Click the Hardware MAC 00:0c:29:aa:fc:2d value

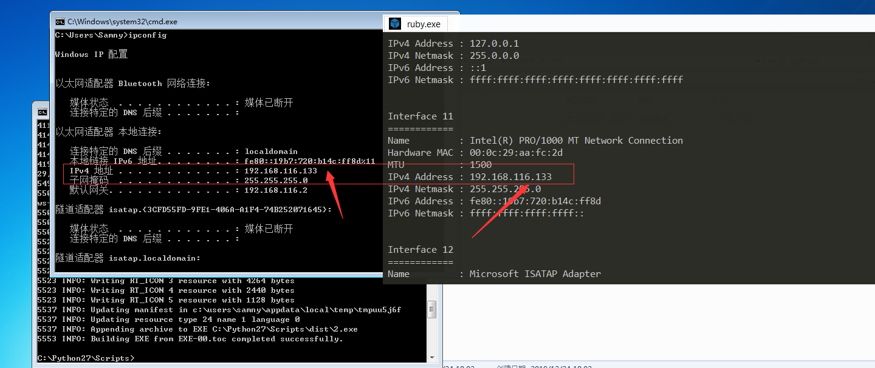click(x=516, y=153)
